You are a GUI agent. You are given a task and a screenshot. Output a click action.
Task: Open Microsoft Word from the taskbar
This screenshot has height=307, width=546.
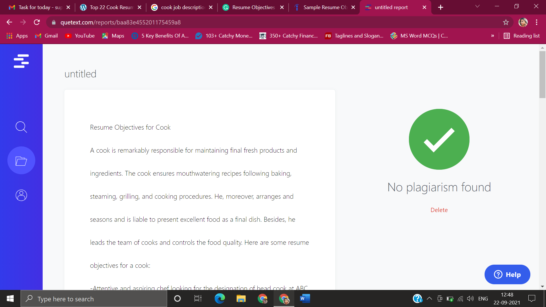[x=305, y=298]
